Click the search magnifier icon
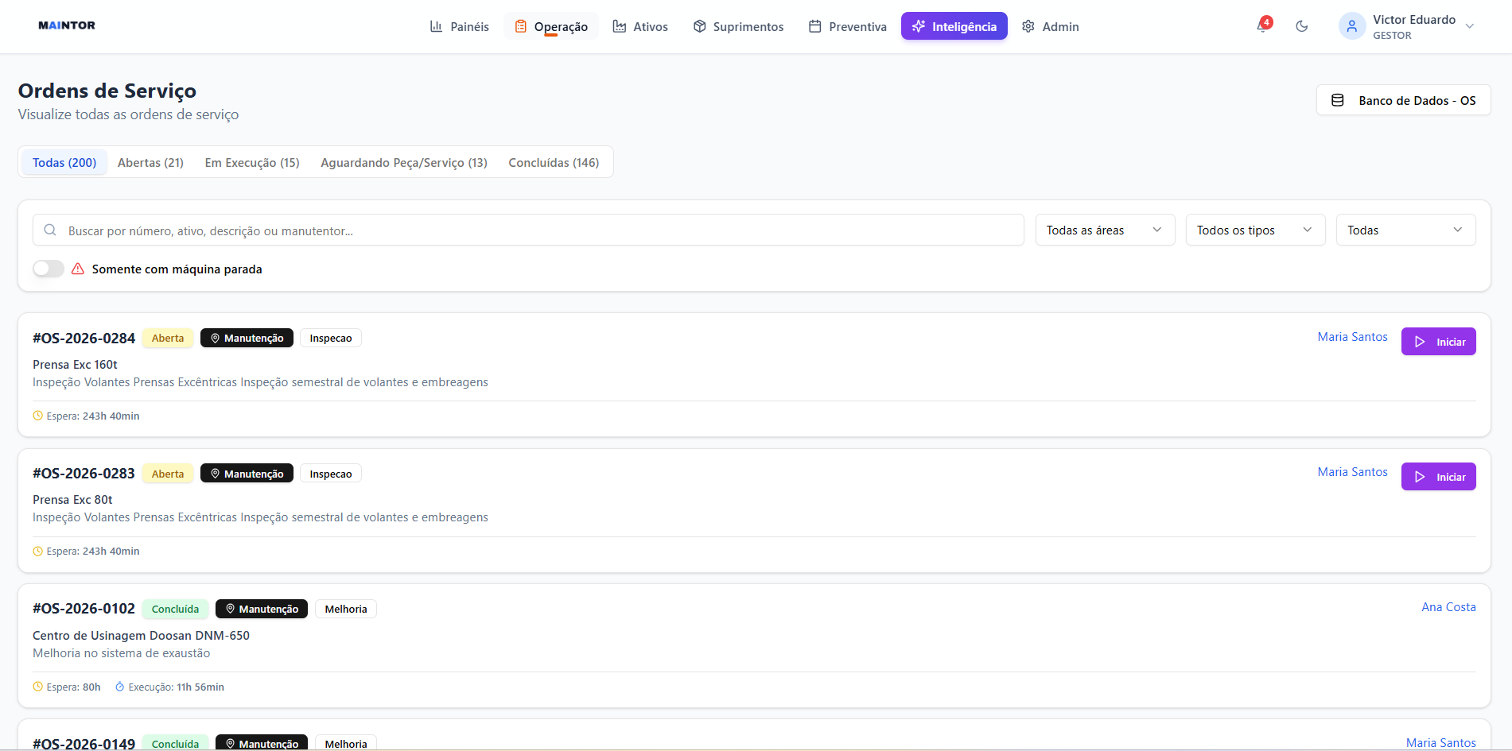1512x751 pixels. (50, 230)
